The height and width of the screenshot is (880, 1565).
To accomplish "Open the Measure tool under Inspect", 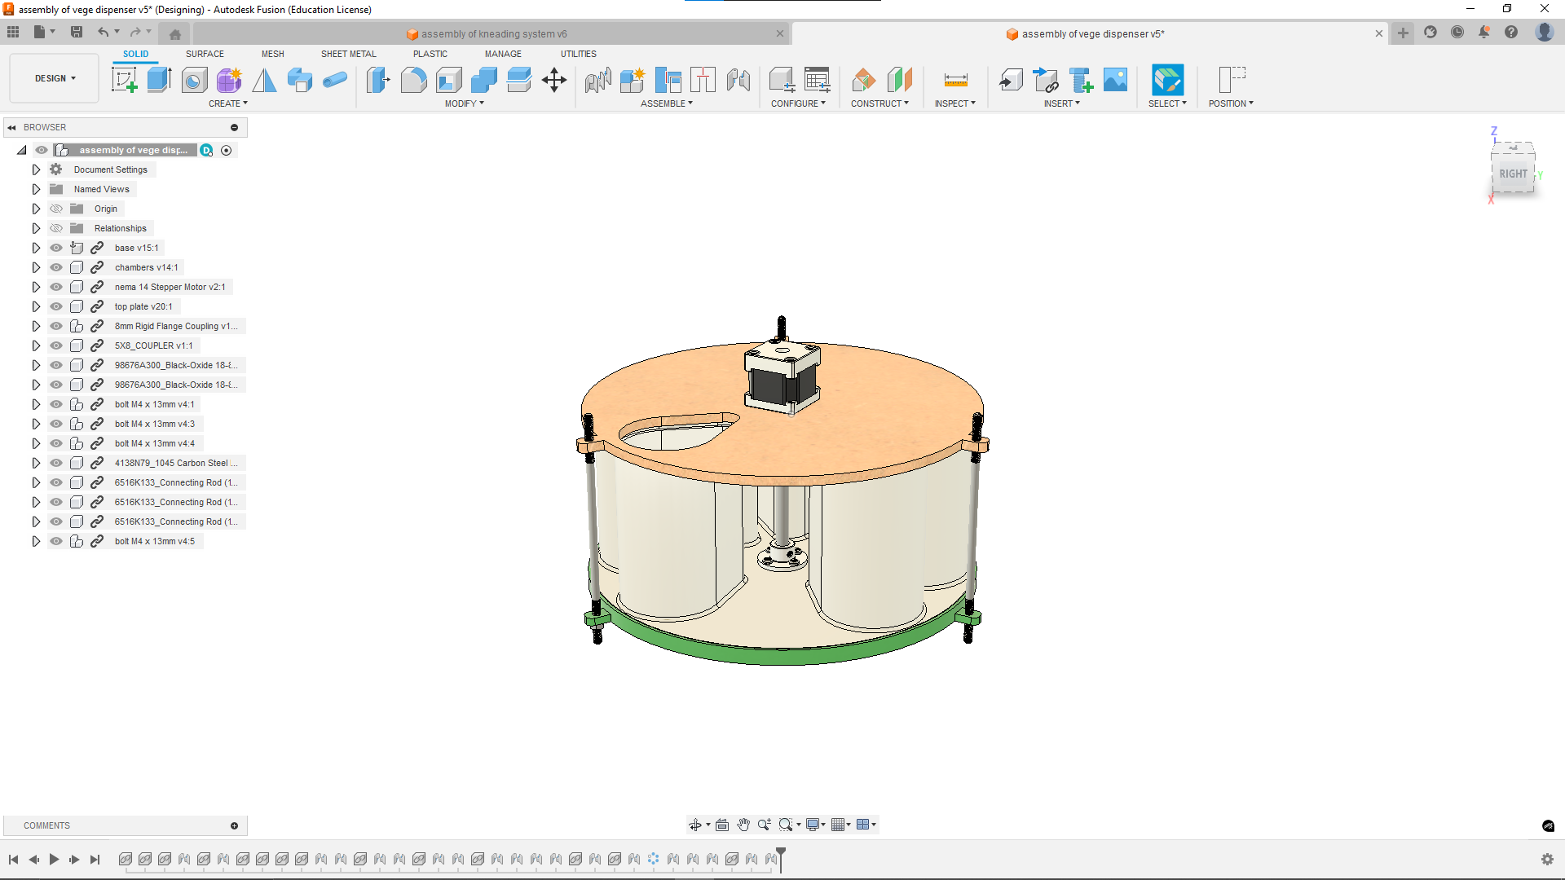I will coord(955,80).
